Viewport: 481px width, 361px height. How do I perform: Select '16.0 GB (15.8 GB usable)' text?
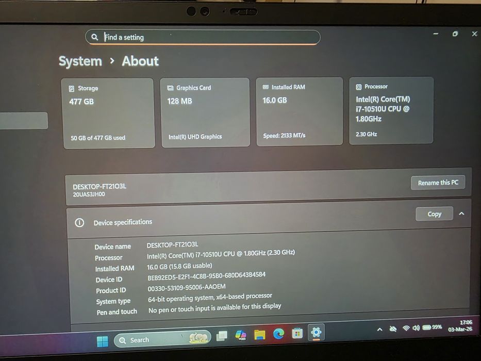(179, 266)
